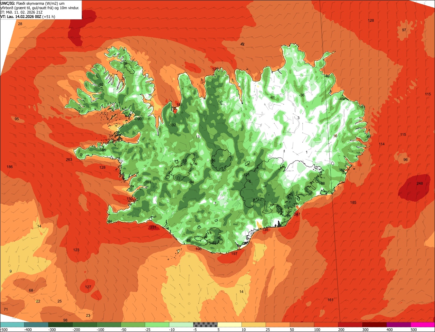Click the -92 value in the Westfjords
Image resolution: width=435 pixels, height=332 pixels.
click(101, 85)
